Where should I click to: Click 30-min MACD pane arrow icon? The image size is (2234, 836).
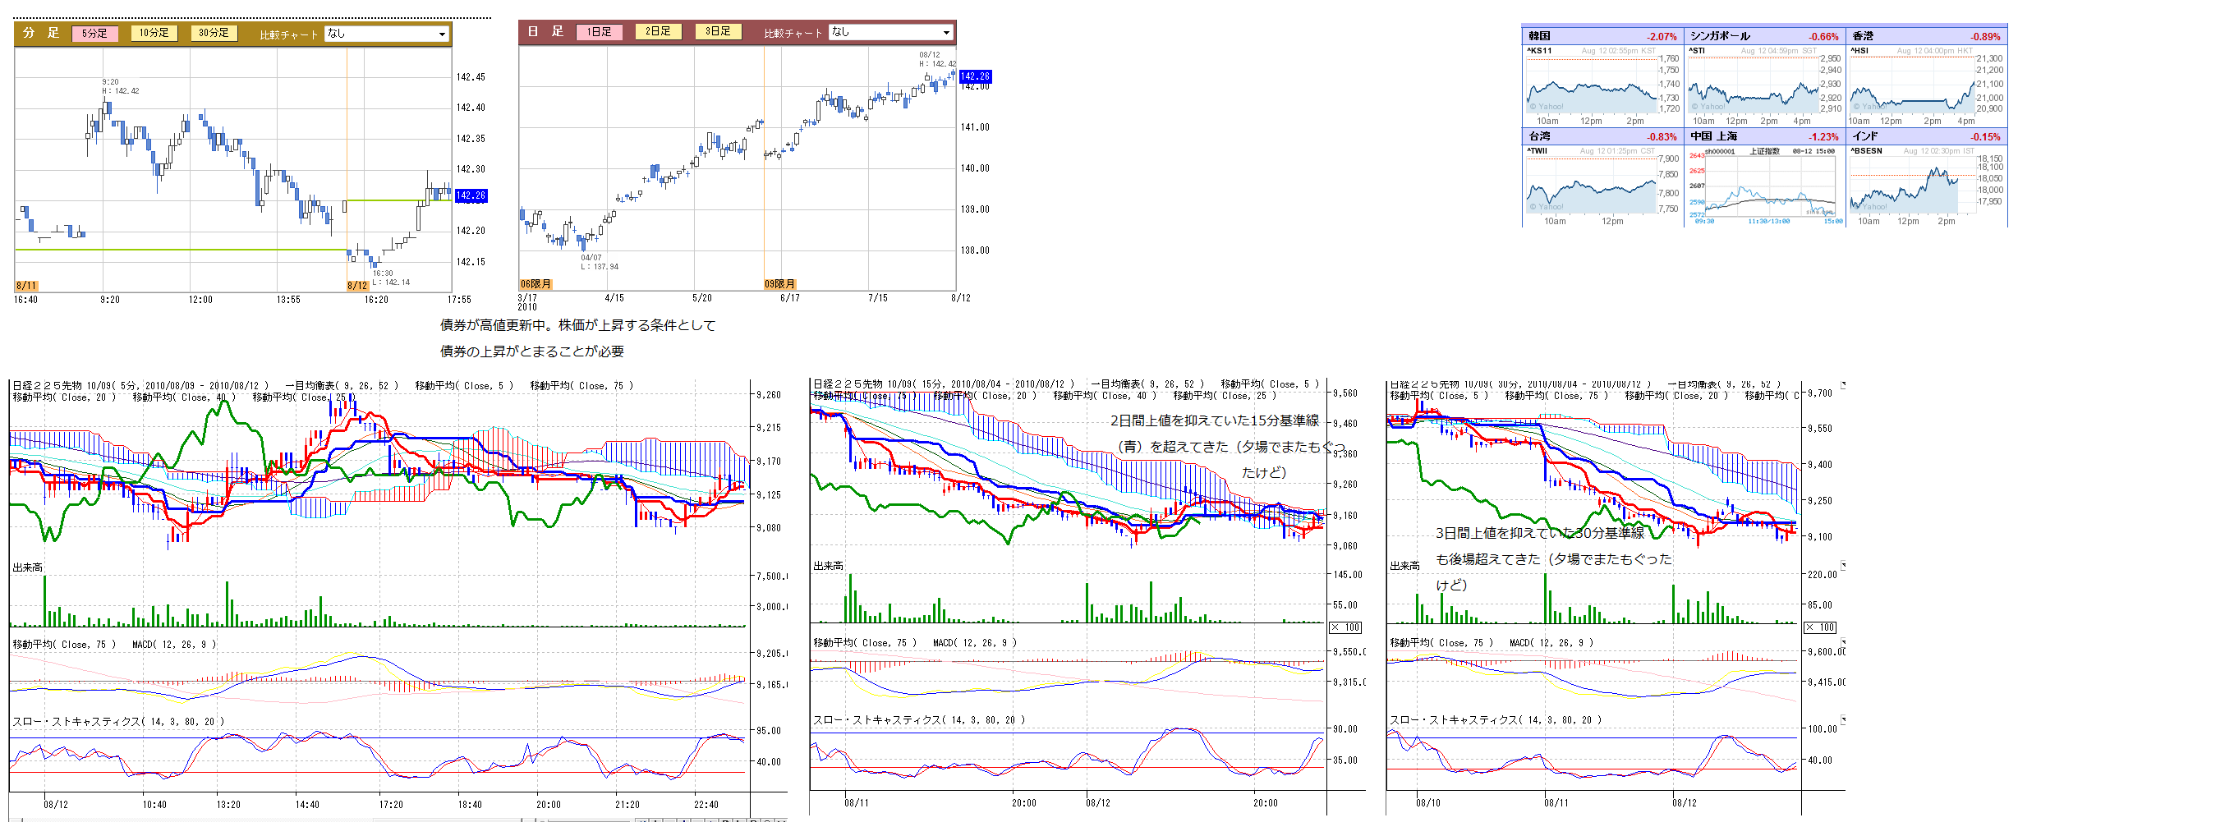tap(1842, 643)
